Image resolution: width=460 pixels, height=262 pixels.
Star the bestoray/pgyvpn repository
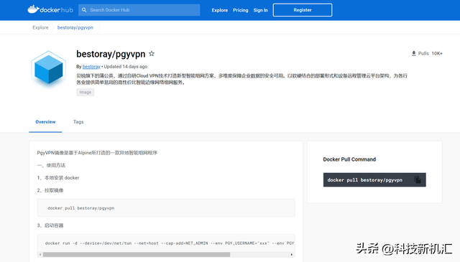(152, 54)
